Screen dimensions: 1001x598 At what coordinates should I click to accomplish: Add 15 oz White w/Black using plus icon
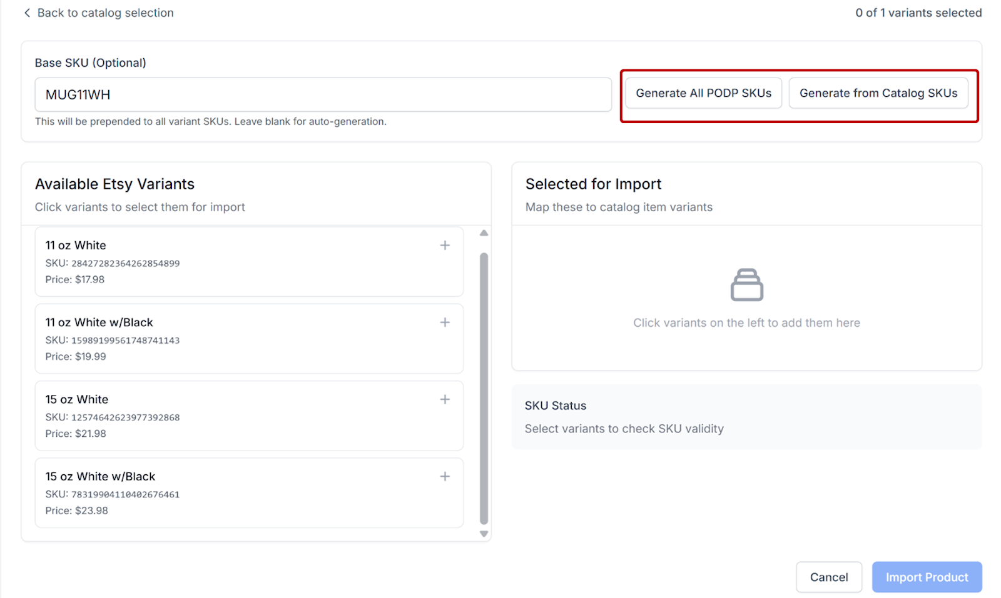click(x=445, y=476)
